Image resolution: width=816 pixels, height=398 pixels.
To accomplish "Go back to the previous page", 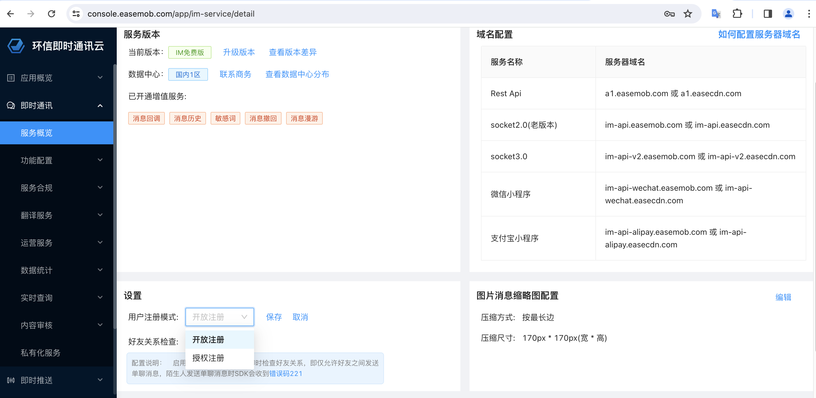I will pos(11,14).
